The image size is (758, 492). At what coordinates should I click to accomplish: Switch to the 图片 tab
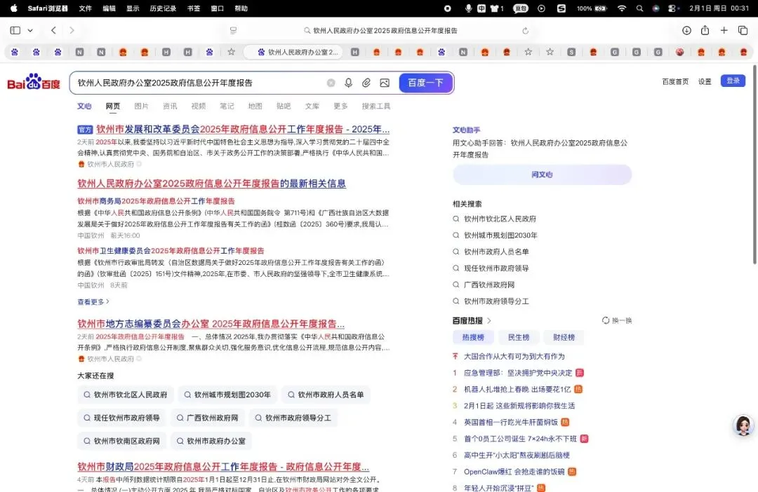tap(141, 107)
